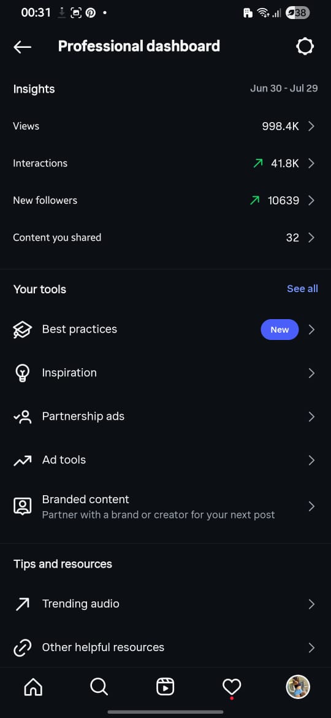This screenshot has height=718, width=331.
Task: Open the Ad tools menu item
Action: (x=165, y=460)
